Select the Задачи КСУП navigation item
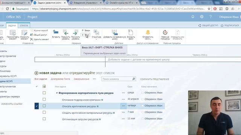The height and width of the screenshot is (135, 241). (x=15, y=81)
